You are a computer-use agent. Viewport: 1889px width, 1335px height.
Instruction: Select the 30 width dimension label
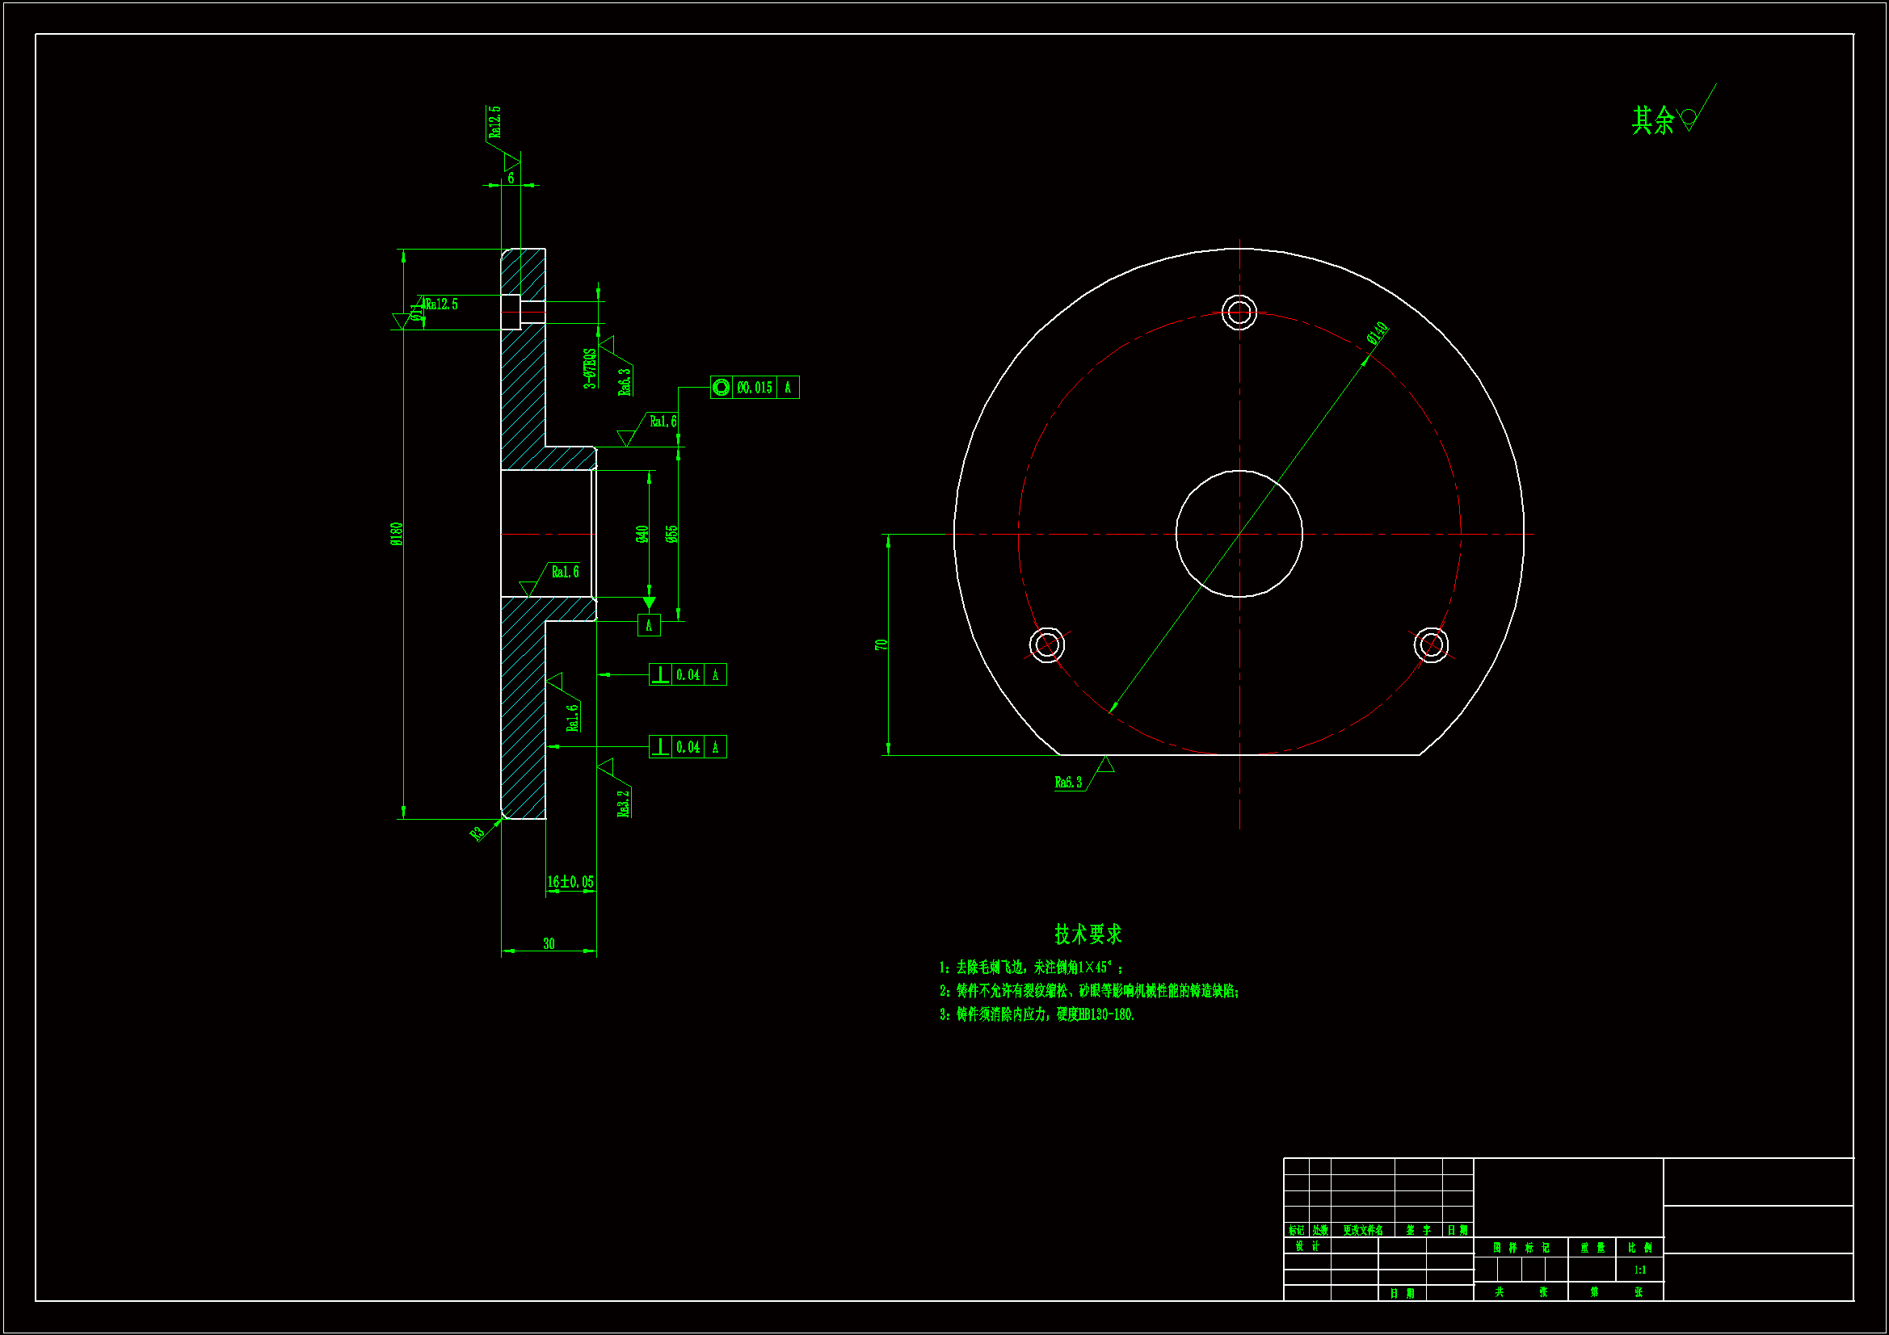click(549, 944)
